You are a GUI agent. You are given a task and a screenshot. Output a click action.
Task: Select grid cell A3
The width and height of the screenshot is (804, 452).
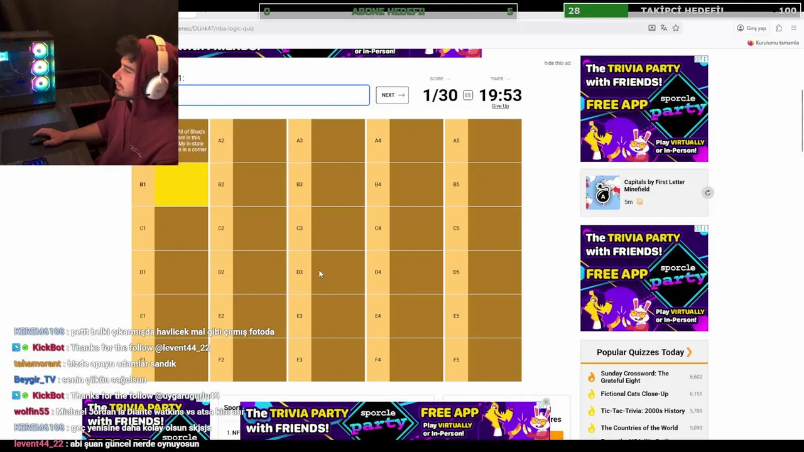[326, 141]
